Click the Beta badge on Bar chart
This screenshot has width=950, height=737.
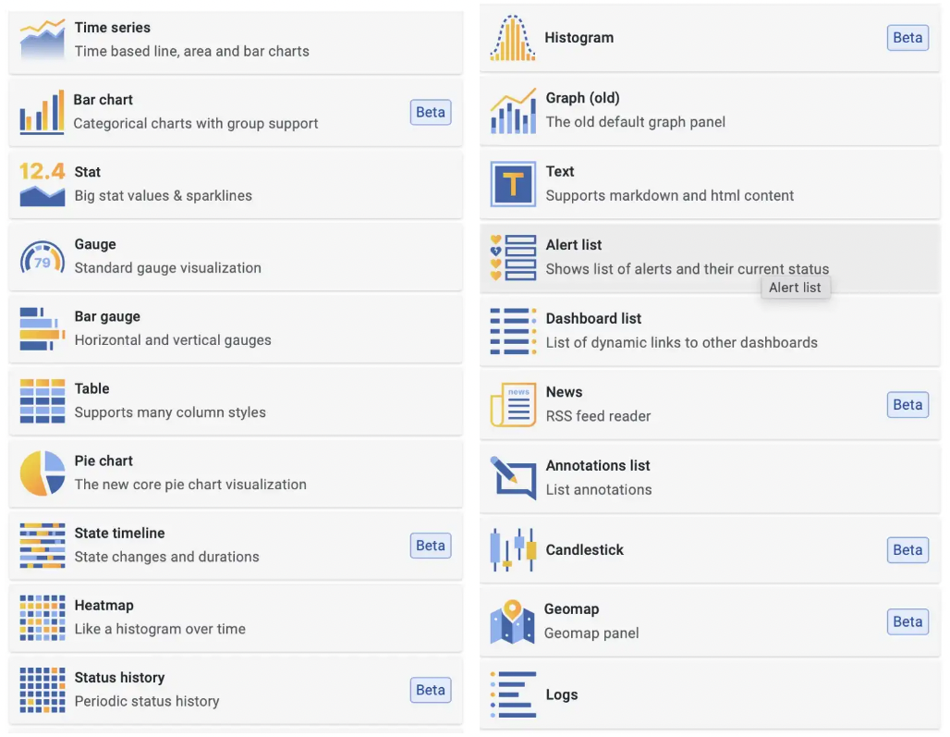coord(430,112)
